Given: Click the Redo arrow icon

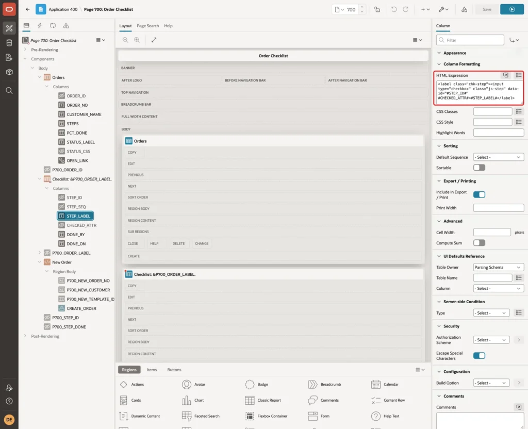Looking at the screenshot, I should coord(405,9).
